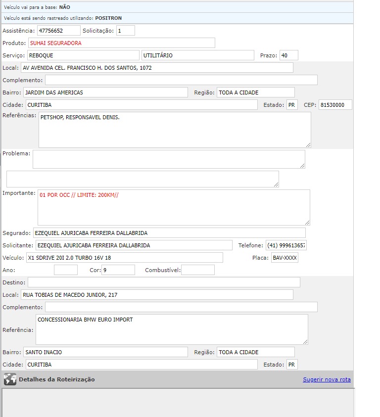Screen dimensions: 380x417
Task: Click the Serviço field containing REBOQUE
Action: (x=83, y=55)
